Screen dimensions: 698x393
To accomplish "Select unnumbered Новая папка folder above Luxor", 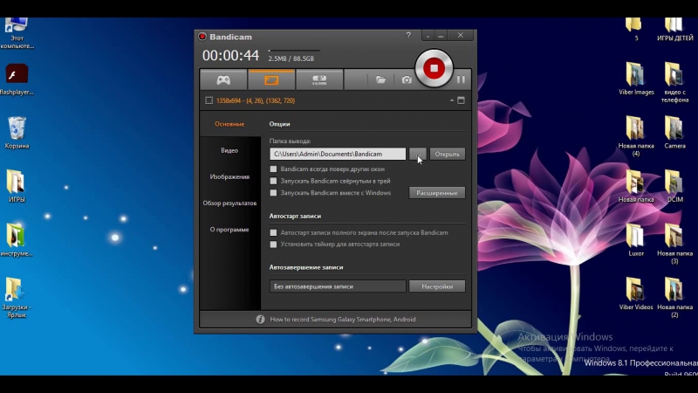I will (x=636, y=186).
